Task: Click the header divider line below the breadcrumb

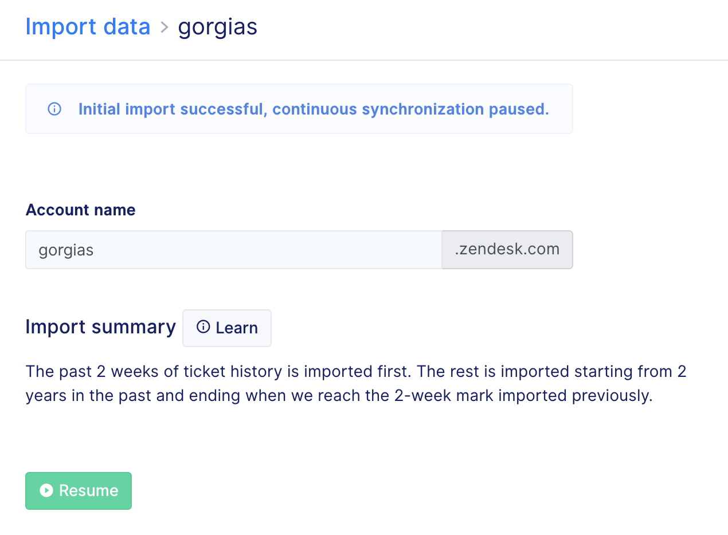Action: point(364,60)
